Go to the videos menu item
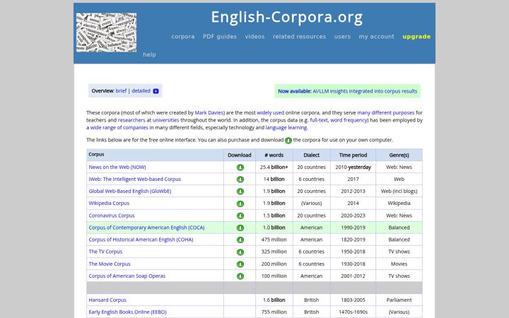The image size is (509, 318). tap(255, 37)
